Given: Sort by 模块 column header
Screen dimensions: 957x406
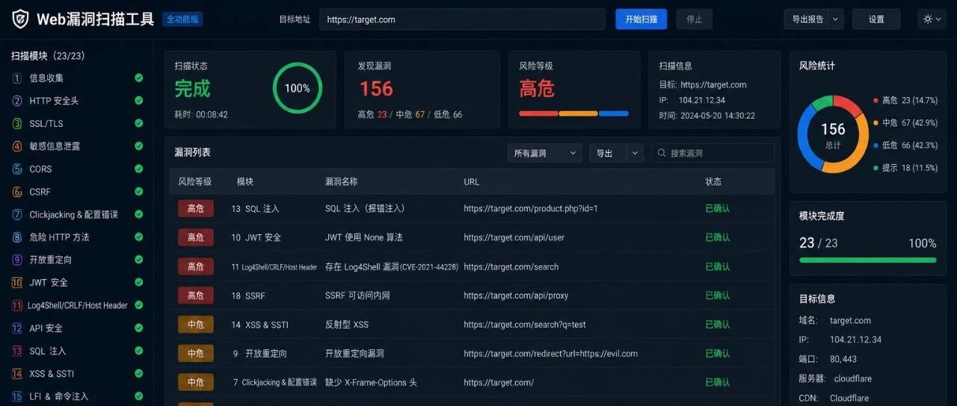Looking at the screenshot, I should point(245,181).
